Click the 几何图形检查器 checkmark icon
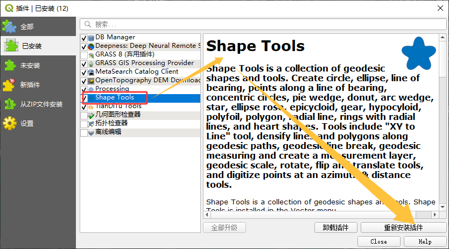Image resolution: width=449 pixels, height=249 pixels. pyautogui.click(x=91, y=115)
